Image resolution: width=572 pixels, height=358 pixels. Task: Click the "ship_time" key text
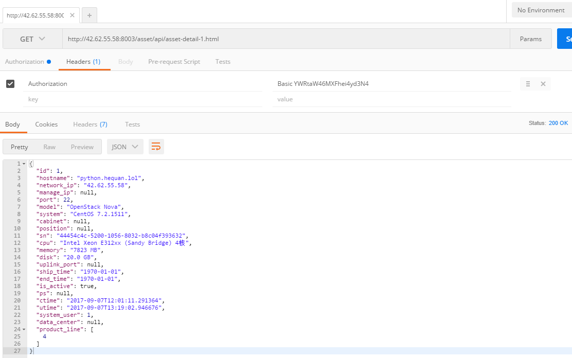pyautogui.click(x=55, y=272)
